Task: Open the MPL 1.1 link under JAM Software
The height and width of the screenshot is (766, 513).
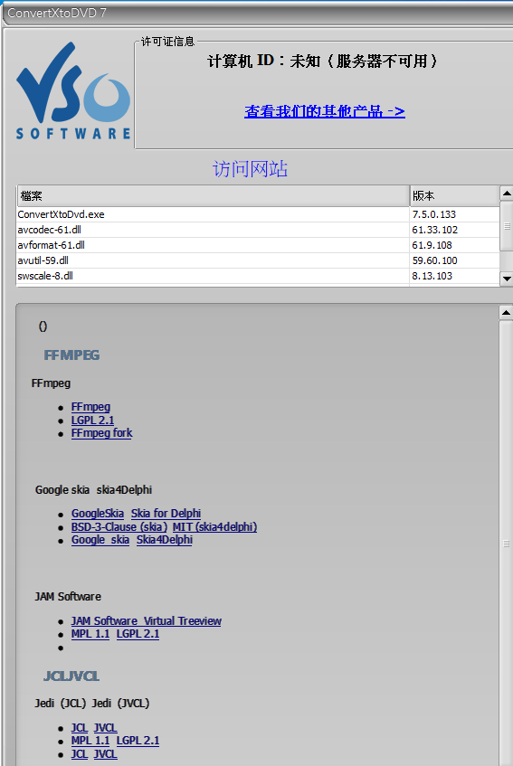Action: (x=90, y=634)
